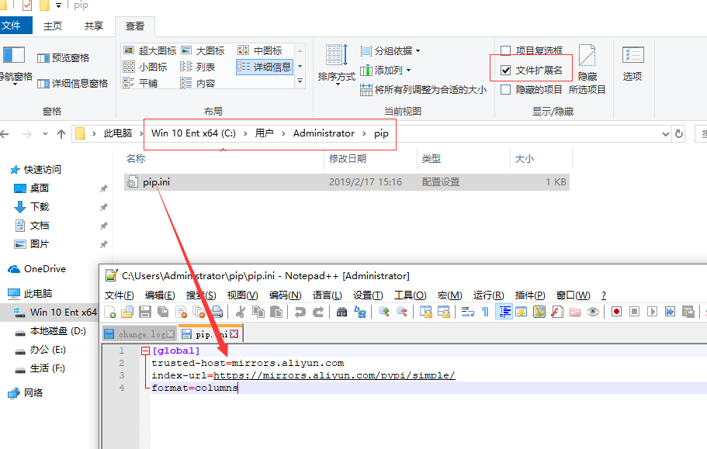Click New file icon in Notepad++ toolbar
This screenshot has width=707, height=449.
(x=110, y=312)
